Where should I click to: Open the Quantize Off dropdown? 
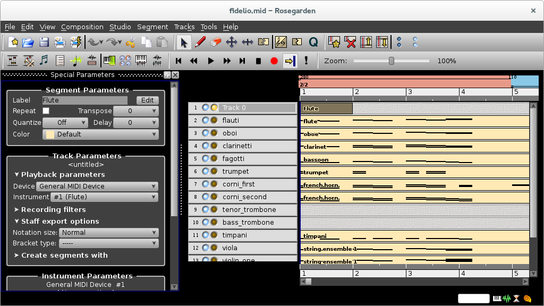[65, 123]
